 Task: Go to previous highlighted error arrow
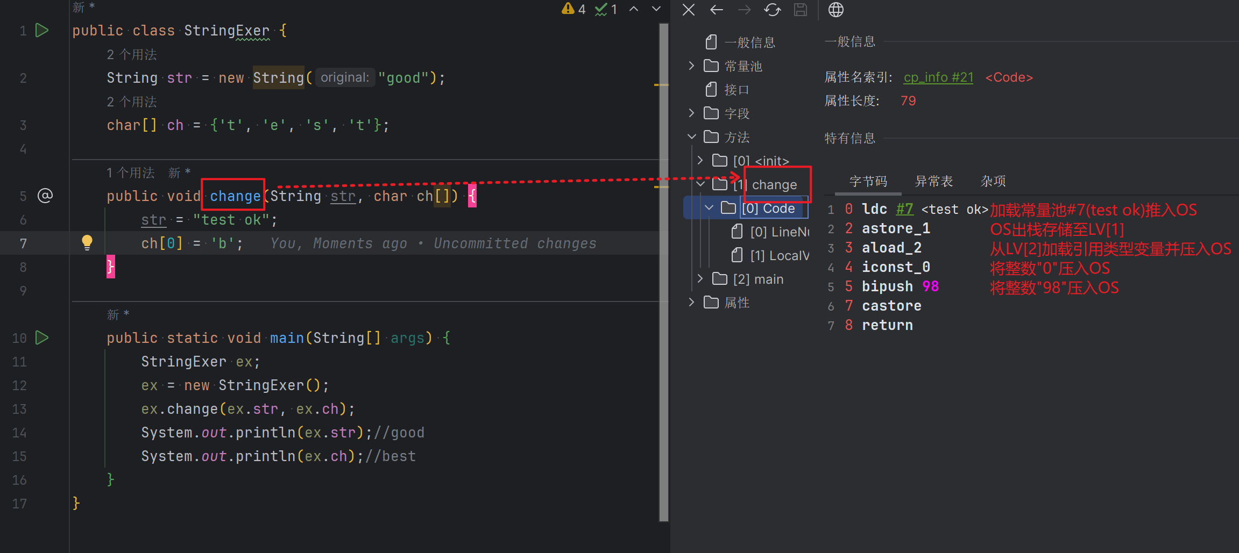click(634, 9)
